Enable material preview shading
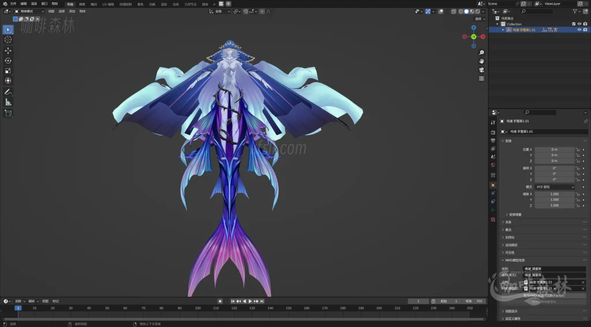Viewport: 591px width, 327px height. tap(472, 12)
